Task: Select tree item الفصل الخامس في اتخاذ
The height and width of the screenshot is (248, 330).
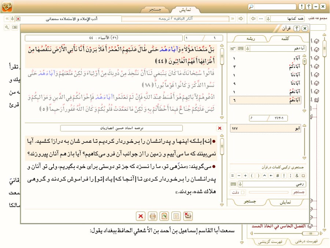Action: click(279, 226)
